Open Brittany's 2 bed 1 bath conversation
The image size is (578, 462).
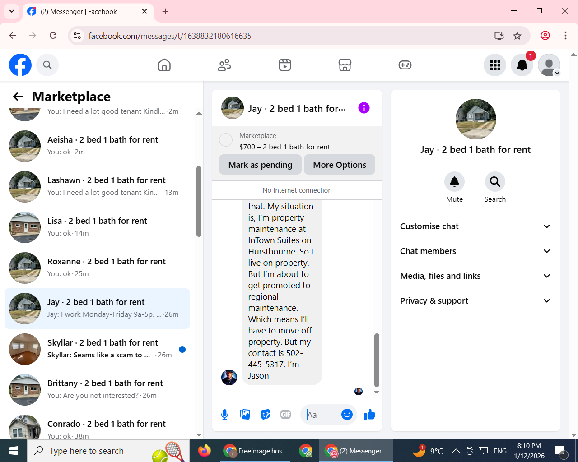97,390
